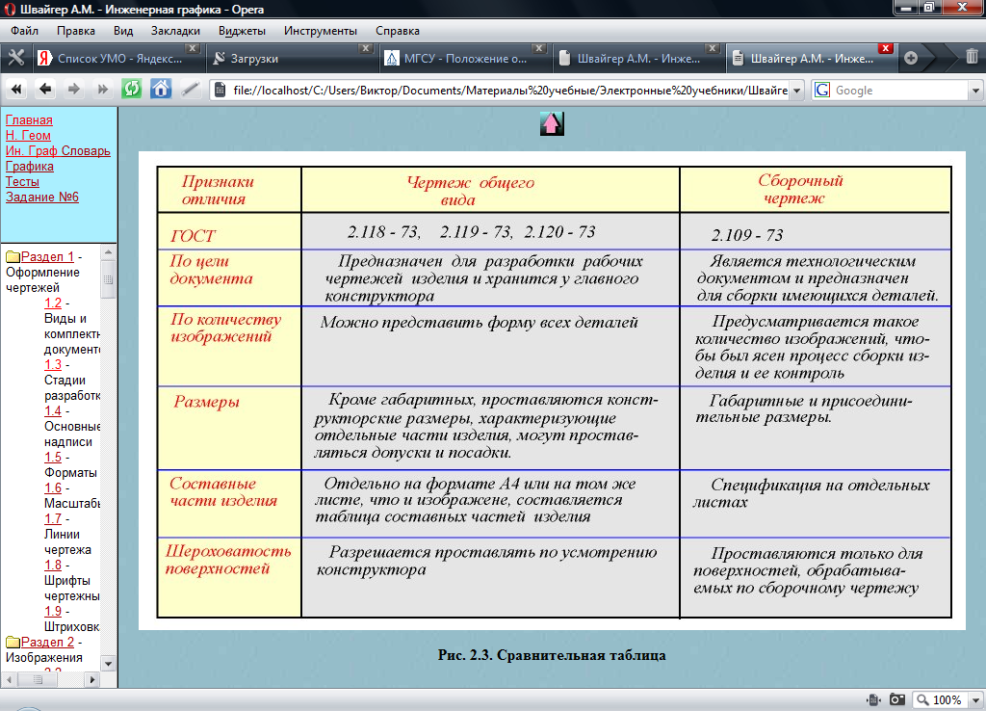Open section 1.5 link
This screenshot has height=711, width=986.
click(53, 457)
